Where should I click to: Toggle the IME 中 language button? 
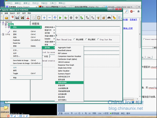coord(12,116)
